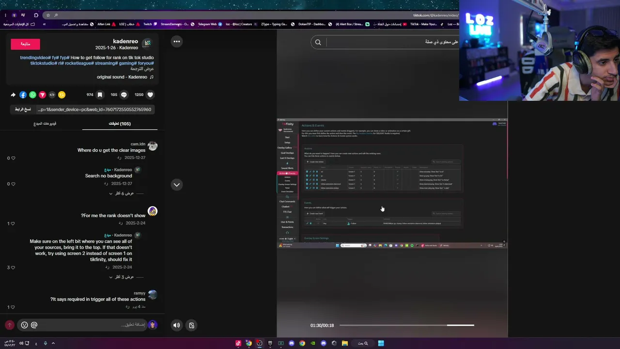Like Kadenreo's 'Search no background' reply

coord(13,184)
